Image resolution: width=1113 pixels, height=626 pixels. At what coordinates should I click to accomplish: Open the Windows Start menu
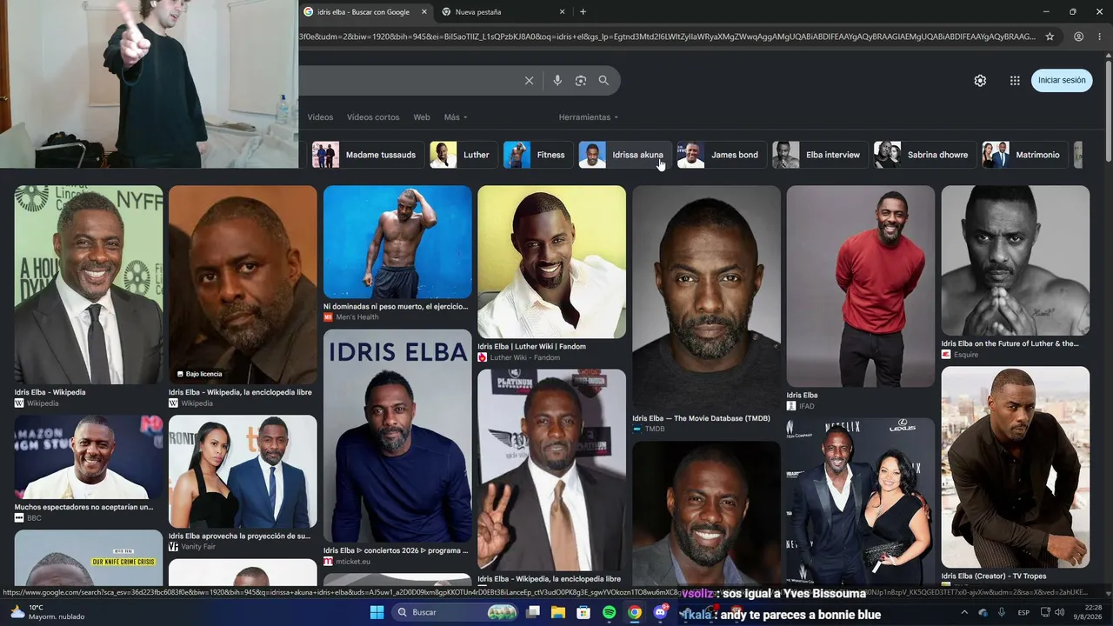(377, 613)
